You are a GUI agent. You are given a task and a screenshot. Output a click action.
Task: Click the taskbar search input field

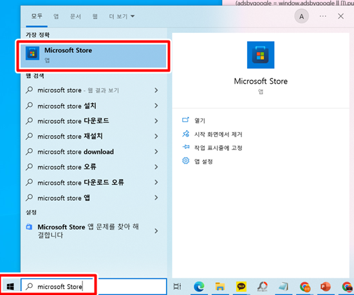pos(94,287)
